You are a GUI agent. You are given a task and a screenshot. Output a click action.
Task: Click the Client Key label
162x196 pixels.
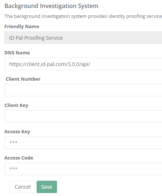(16, 105)
